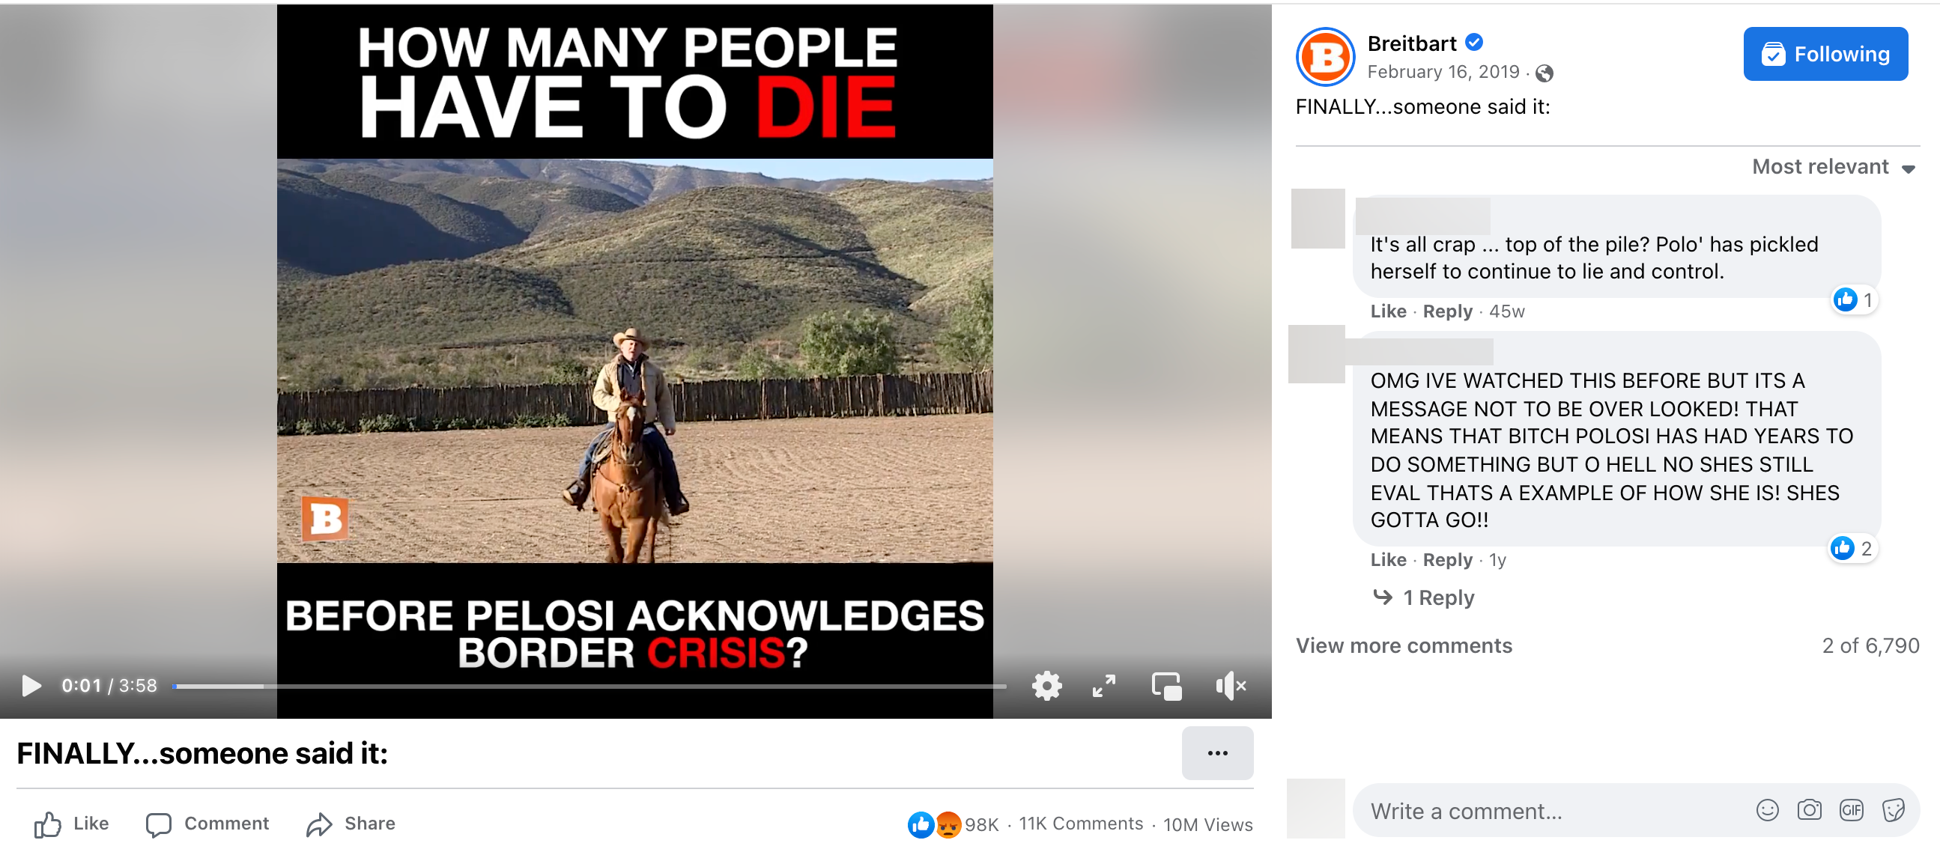This screenshot has width=1940, height=852.
Task: Open the Breitbart page name link
Action: point(1411,43)
